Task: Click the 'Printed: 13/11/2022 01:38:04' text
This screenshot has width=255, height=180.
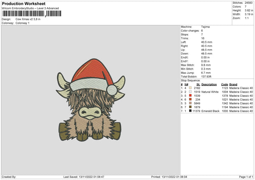Action: pyautogui.click(x=169, y=177)
